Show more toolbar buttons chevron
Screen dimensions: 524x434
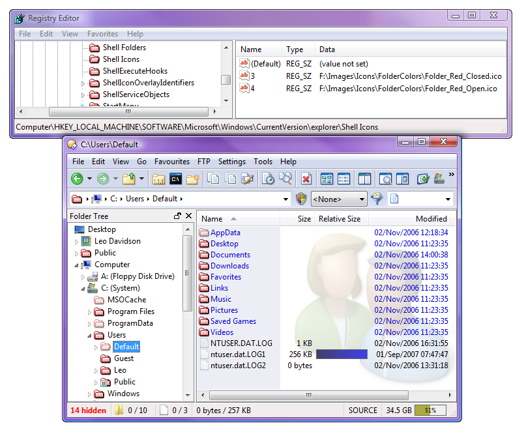tap(452, 175)
